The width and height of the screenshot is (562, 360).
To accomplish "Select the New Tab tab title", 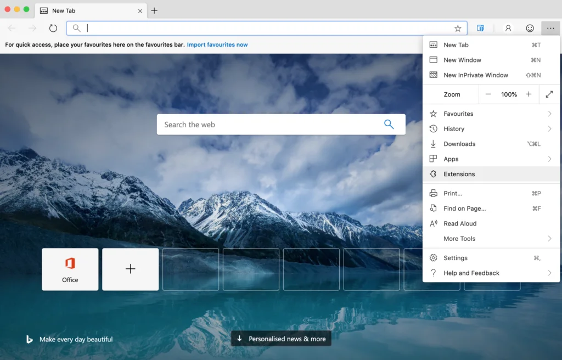I will pos(64,11).
